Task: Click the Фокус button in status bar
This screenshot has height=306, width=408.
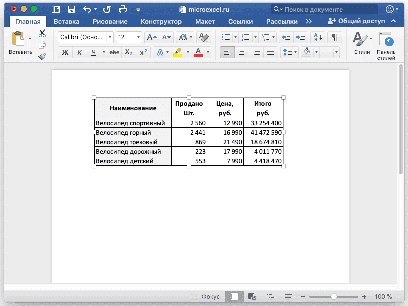Action: coord(205,296)
